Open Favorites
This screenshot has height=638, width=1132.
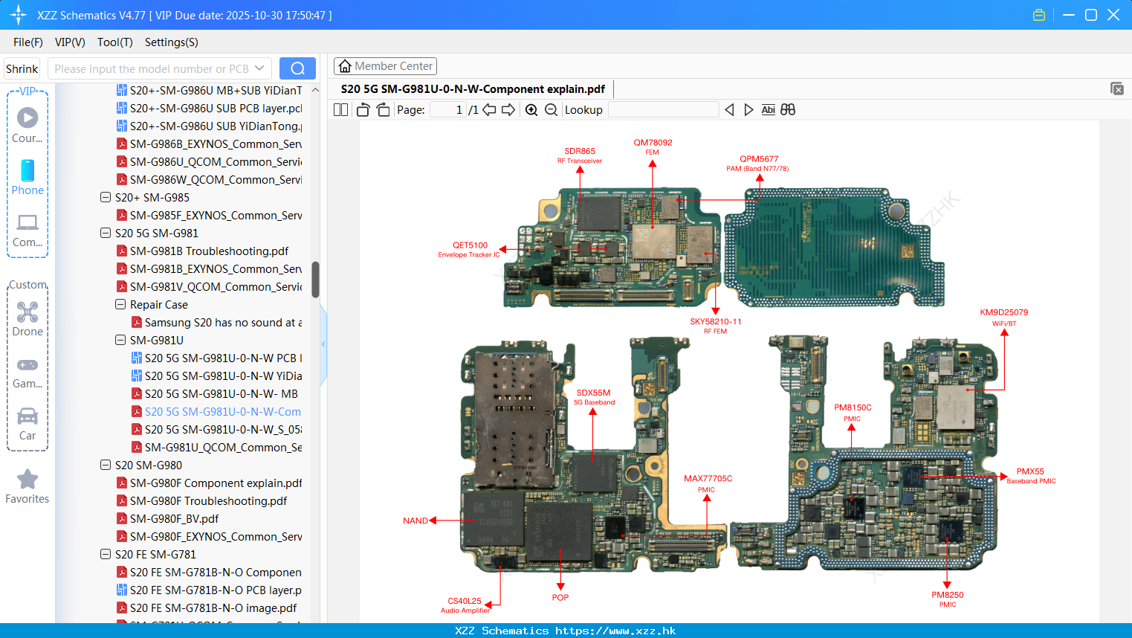(28, 486)
